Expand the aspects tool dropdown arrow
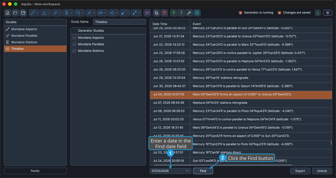Viewport: 336px width, 178px height. [37, 13]
